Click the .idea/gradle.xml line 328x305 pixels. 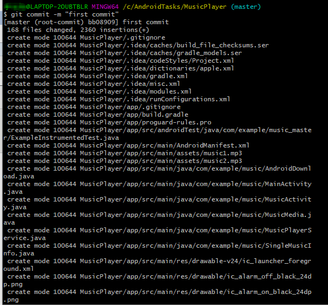pos(97,76)
